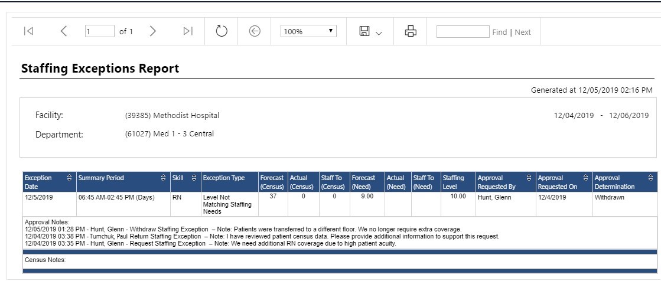Sort by Summary Period column
The height and width of the screenshot is (281, 661).
pos(163,178)
